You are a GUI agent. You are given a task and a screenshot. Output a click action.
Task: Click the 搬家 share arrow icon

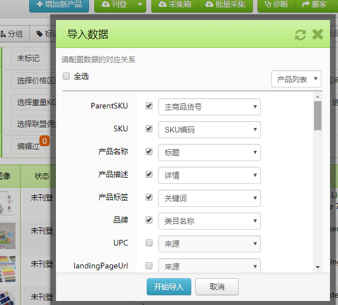pos(305,4)
